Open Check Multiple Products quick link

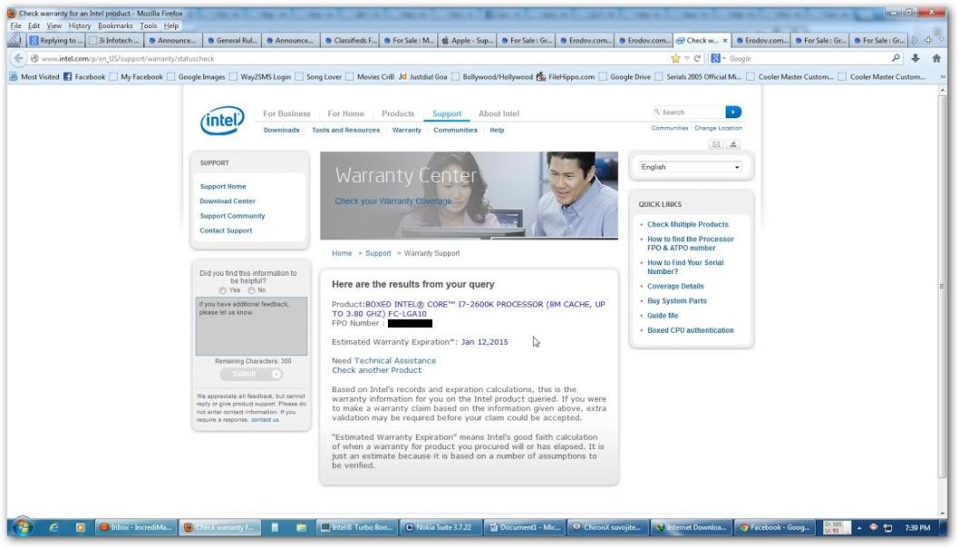(x=688, y=224)
